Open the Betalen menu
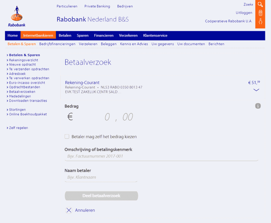 (65, 36)
